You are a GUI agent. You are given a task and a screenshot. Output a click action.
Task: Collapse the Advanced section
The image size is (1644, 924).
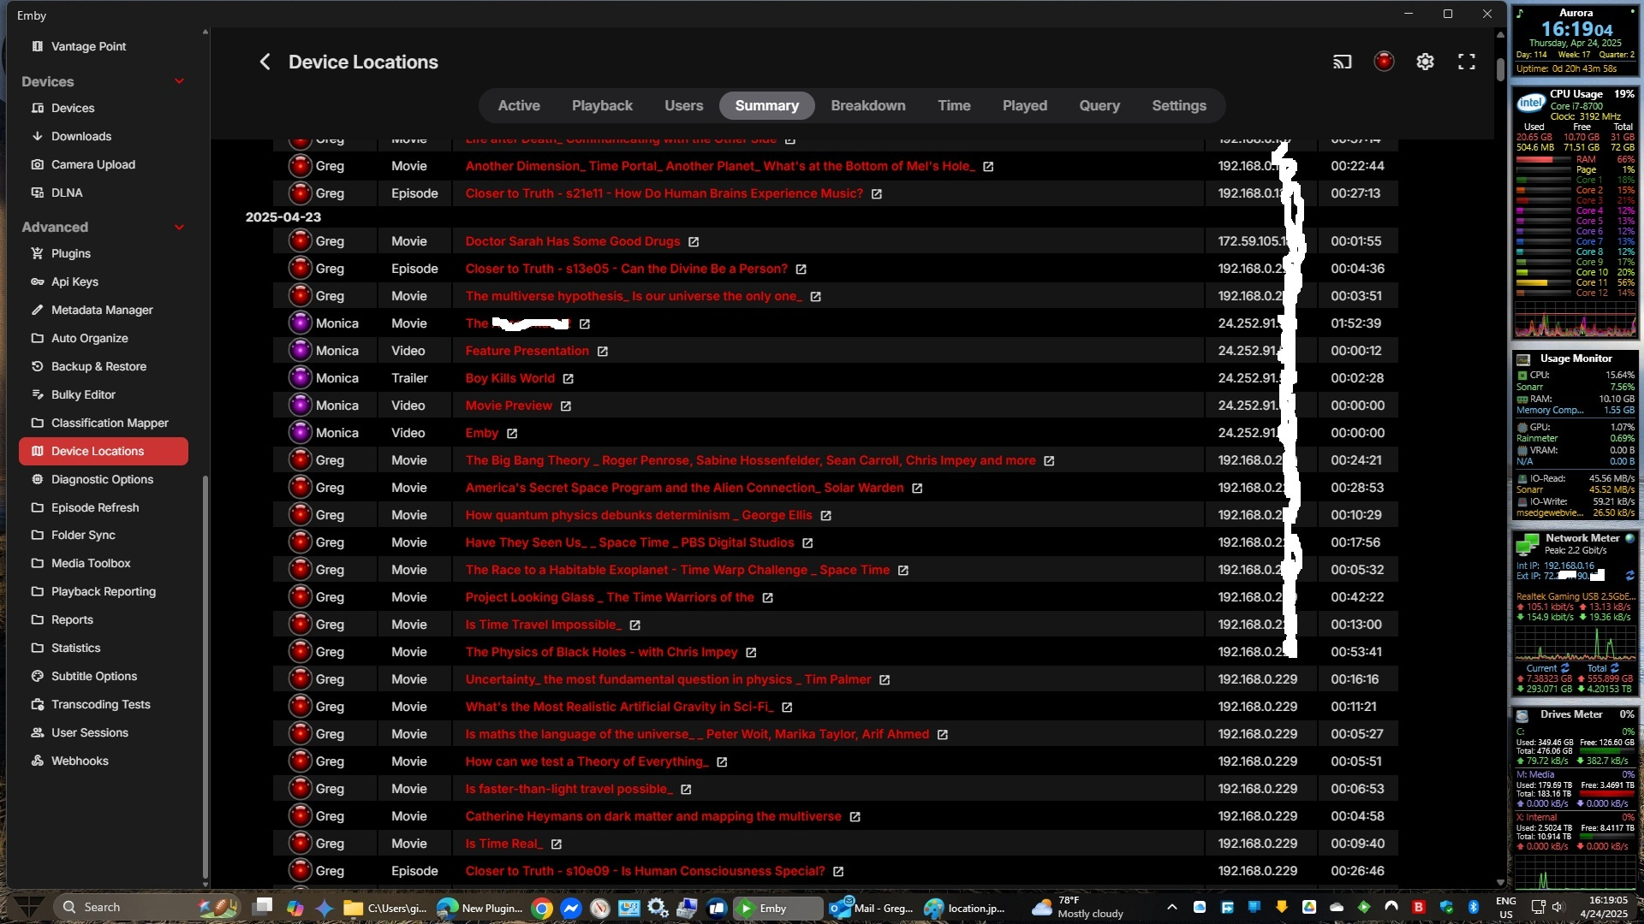tap(179, 228)
